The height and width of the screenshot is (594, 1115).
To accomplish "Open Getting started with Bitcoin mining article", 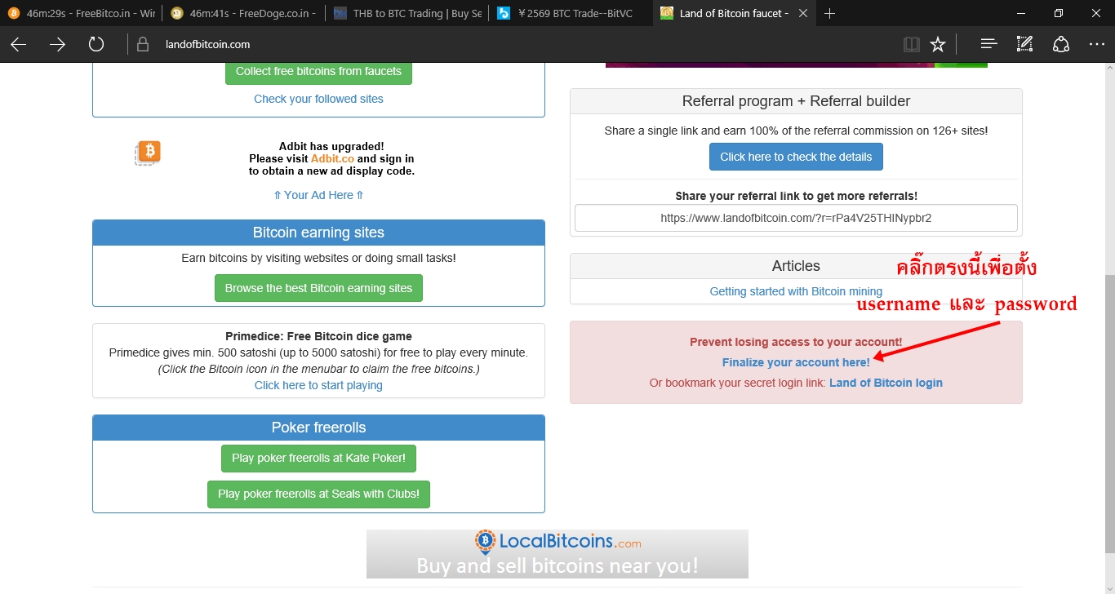I will (796, 291).
